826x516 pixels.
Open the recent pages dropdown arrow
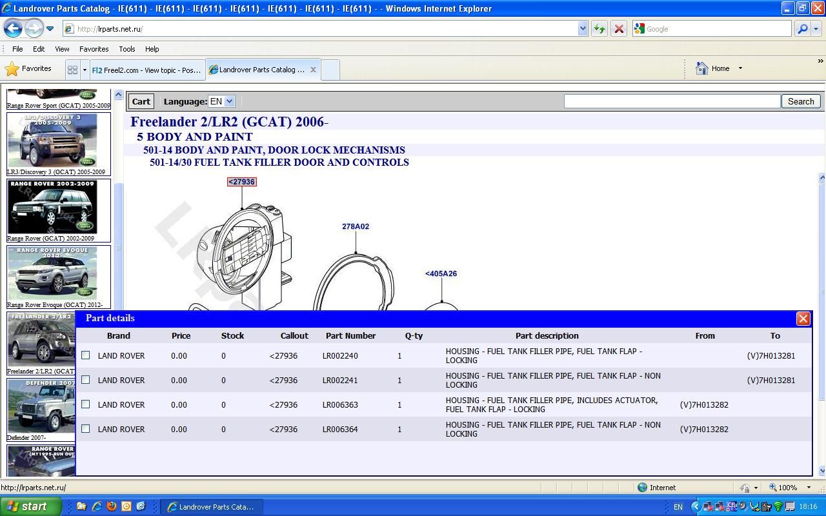50,29
